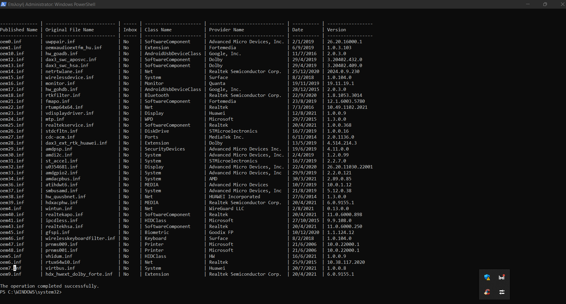The height and width of the screenshot is (304, 566).
Task: Click file name hw_goadb.inf
Action: [61, 54]
